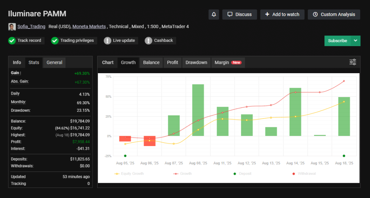Click the $7,958.44 profit value
This screenshot has height=198, width=370.
click(81, 142)
